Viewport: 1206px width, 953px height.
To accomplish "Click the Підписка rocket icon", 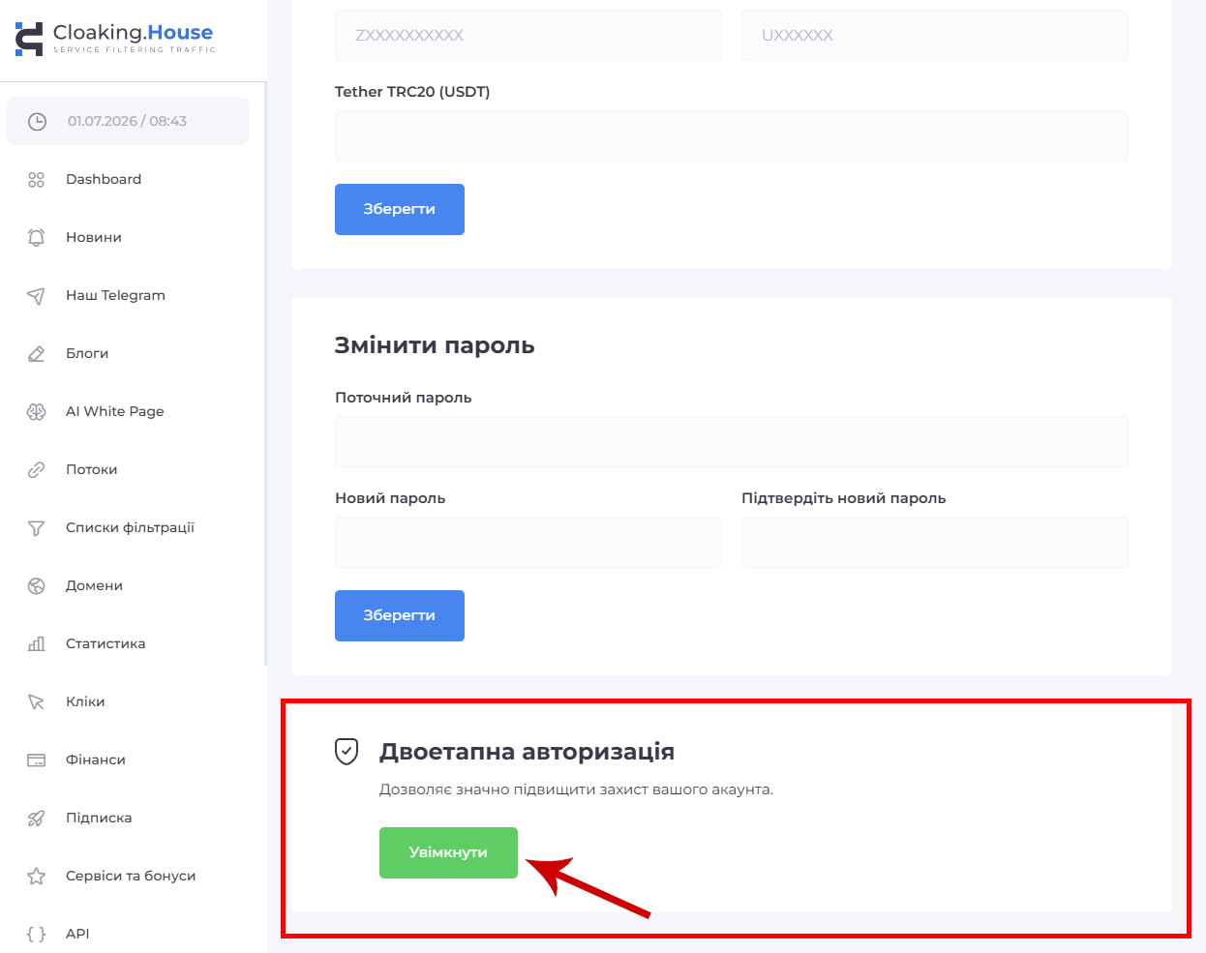I will coord(37,818).
